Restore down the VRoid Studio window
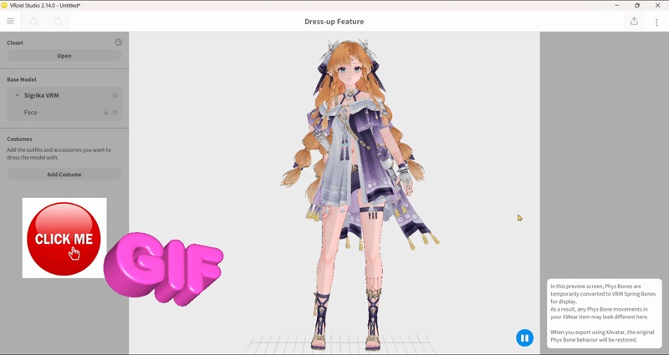669x355 pixels. 637,5
